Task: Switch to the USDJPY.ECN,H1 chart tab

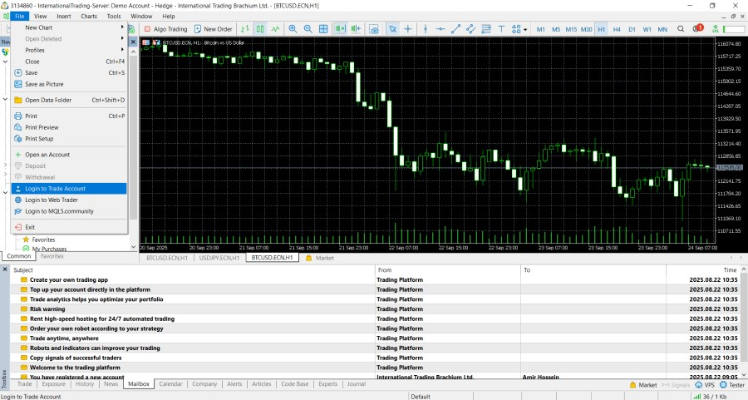Action: click(219, 258)
